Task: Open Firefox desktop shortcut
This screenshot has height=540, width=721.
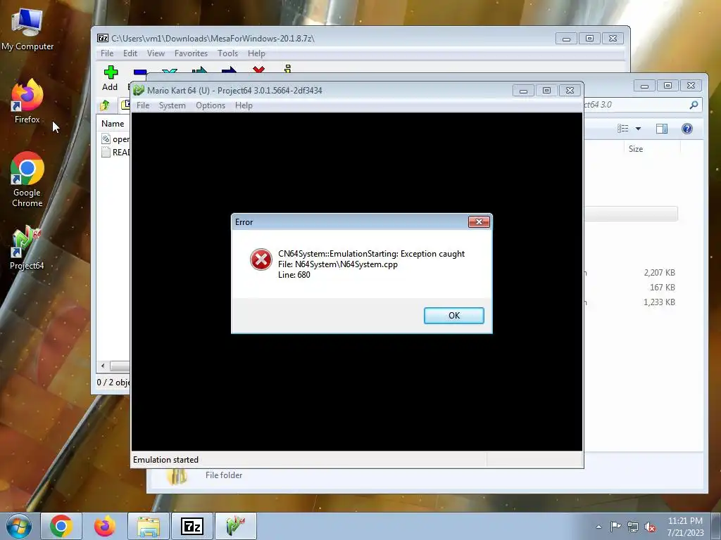Action: coord(27,102)
